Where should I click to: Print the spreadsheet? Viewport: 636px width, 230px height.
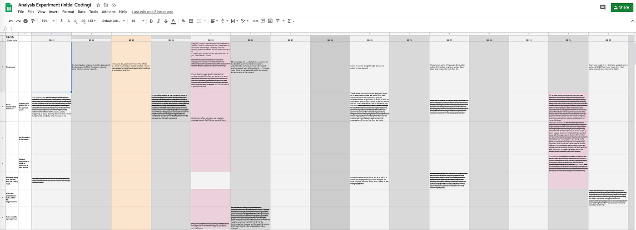pyautogui.click(x=25, y=21)
